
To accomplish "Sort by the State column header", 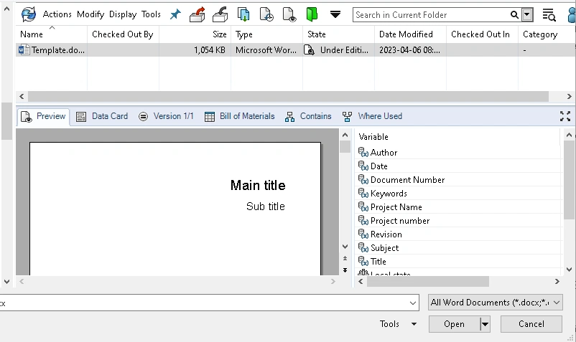I will pyautogui.click(x=339, y=34).
